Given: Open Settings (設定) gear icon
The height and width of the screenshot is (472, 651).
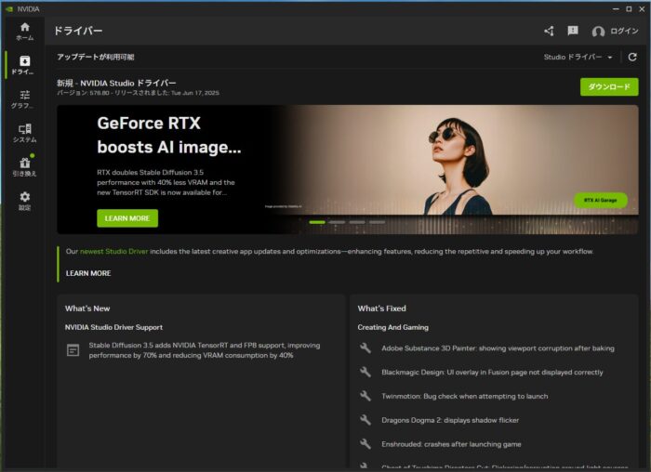Looking at the screenshot, I should [25, 201].
